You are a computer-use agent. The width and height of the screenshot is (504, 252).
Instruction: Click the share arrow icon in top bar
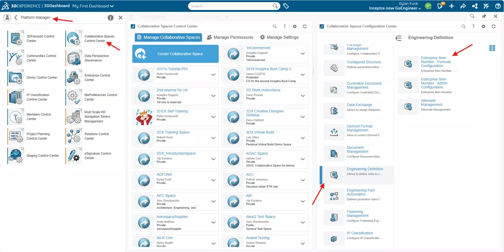(463, 6)
